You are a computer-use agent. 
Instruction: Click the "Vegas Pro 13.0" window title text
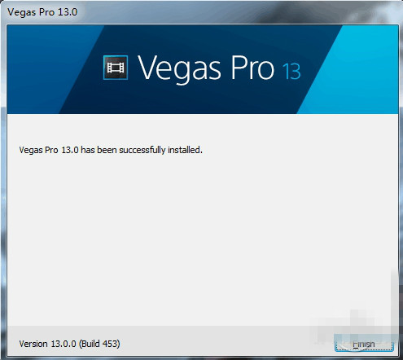(x=42, y=12)
